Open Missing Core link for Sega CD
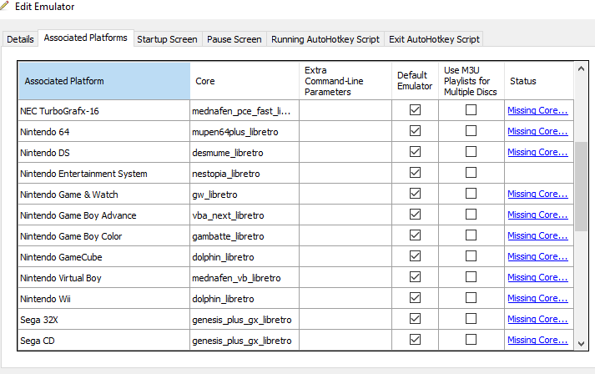595x374 pixels. 537,341
